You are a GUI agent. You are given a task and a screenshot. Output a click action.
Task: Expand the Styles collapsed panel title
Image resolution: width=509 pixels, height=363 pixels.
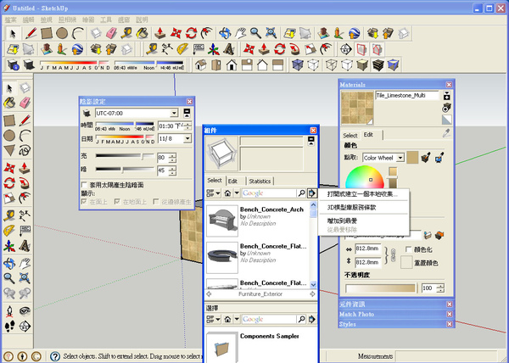click(347, 324)
